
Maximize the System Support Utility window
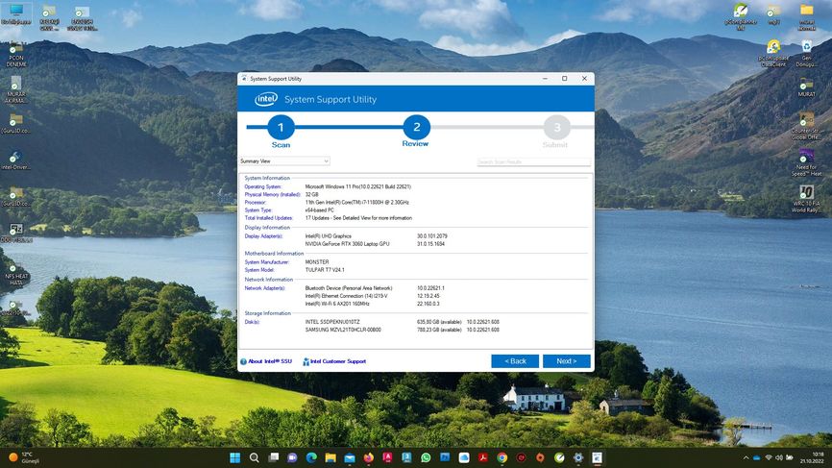(x=565, y=79)
